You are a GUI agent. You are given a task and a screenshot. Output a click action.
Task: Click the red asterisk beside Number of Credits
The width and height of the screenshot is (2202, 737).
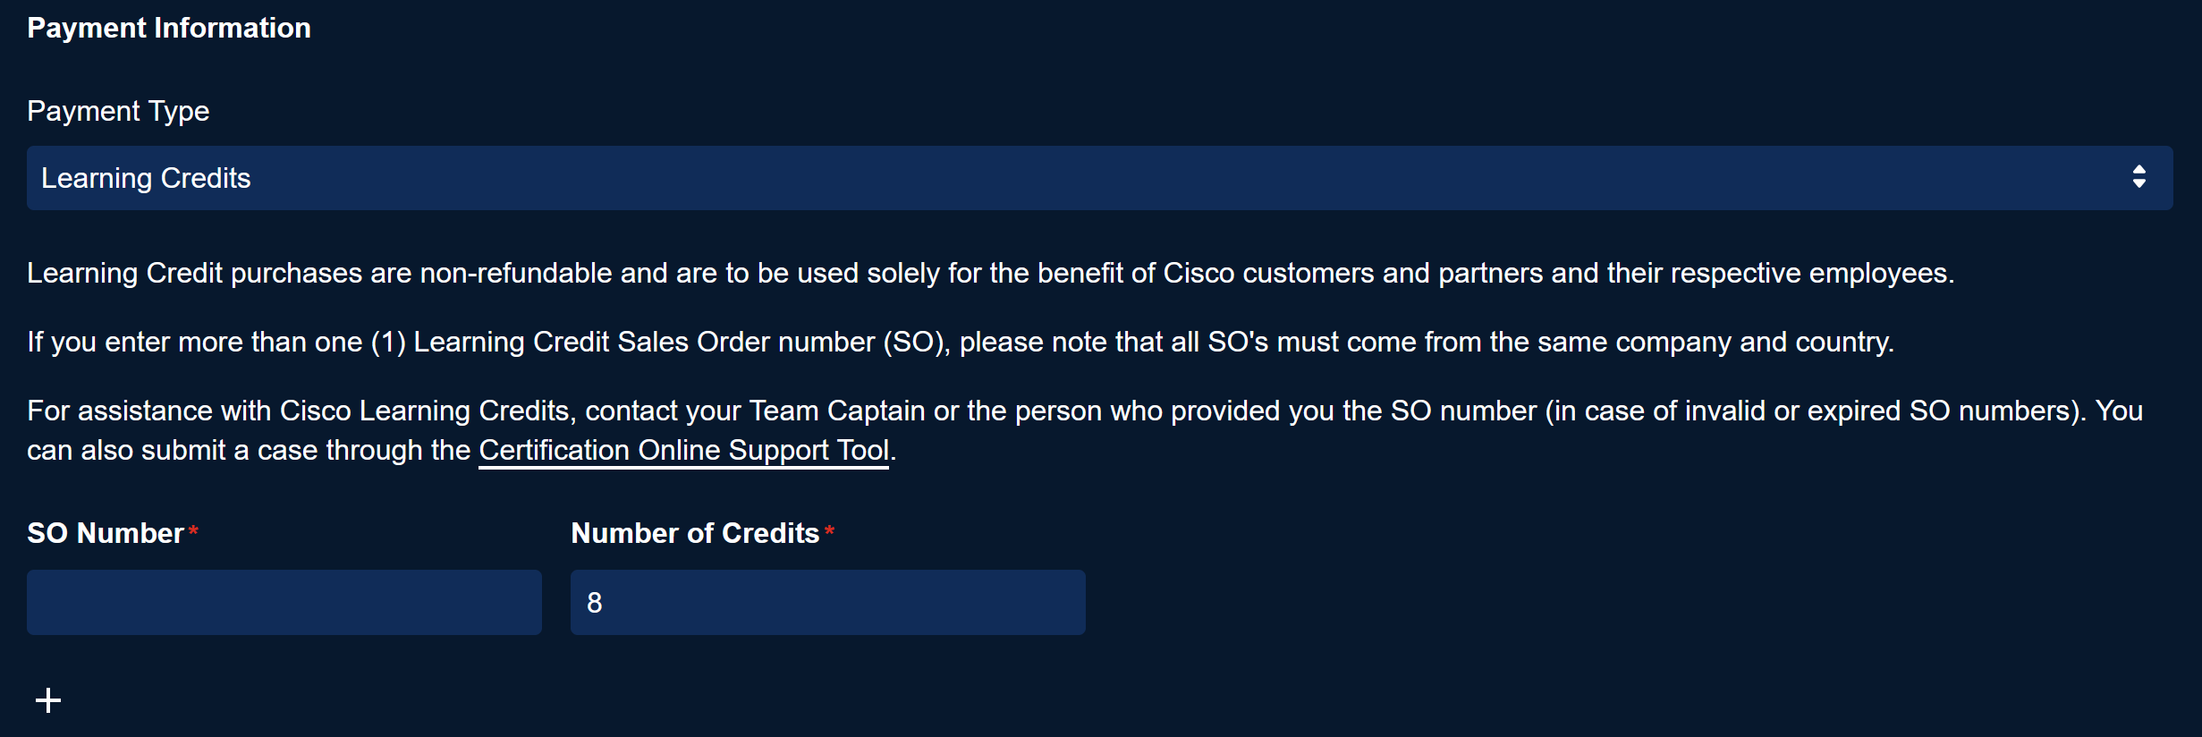830,532
